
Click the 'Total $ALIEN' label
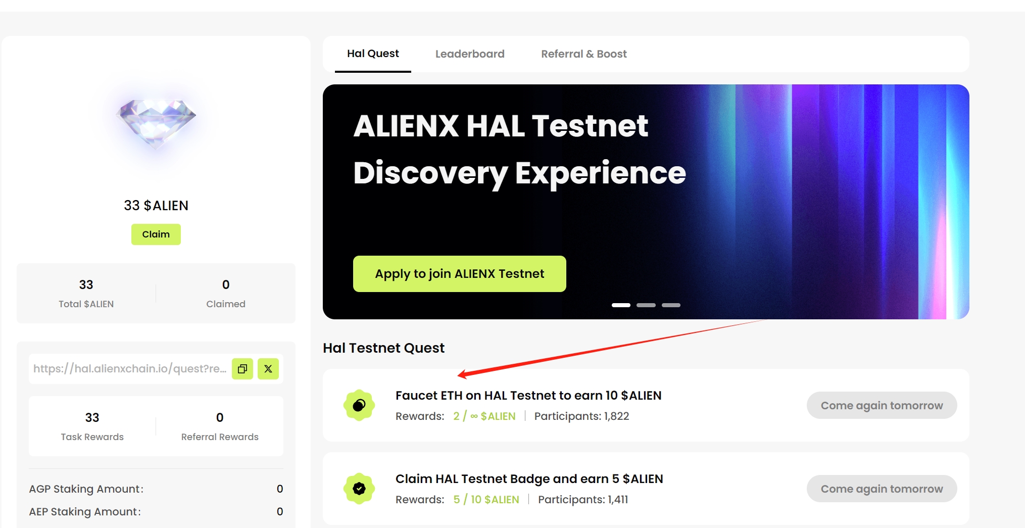pos(86,304)
